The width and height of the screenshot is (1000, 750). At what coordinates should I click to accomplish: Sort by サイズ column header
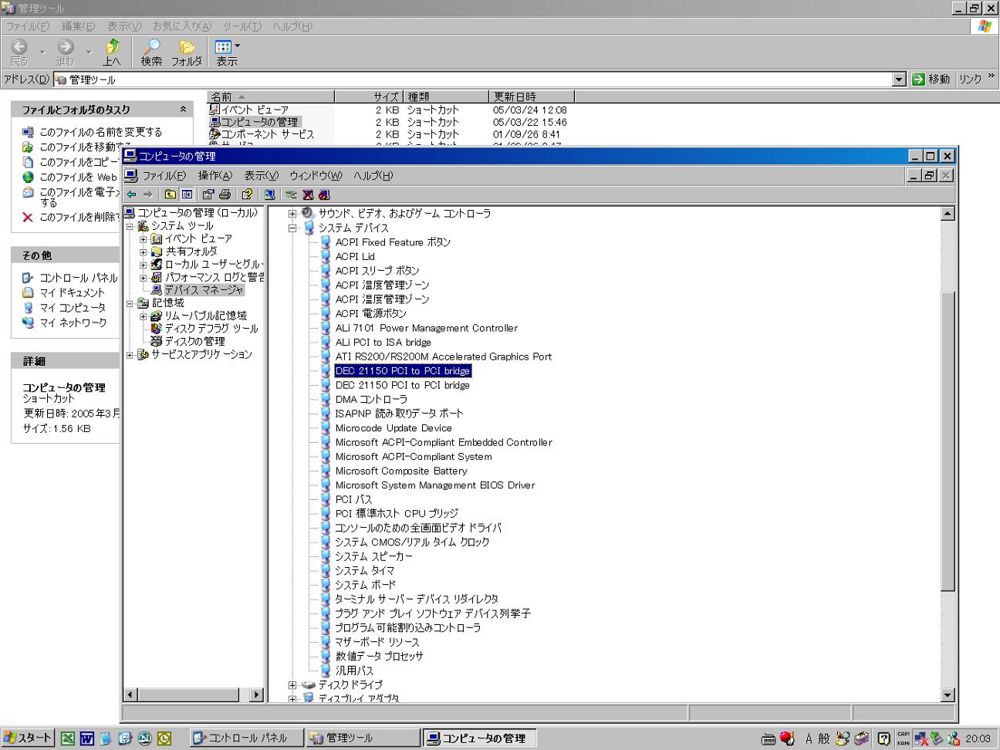[x=370, y=96]
